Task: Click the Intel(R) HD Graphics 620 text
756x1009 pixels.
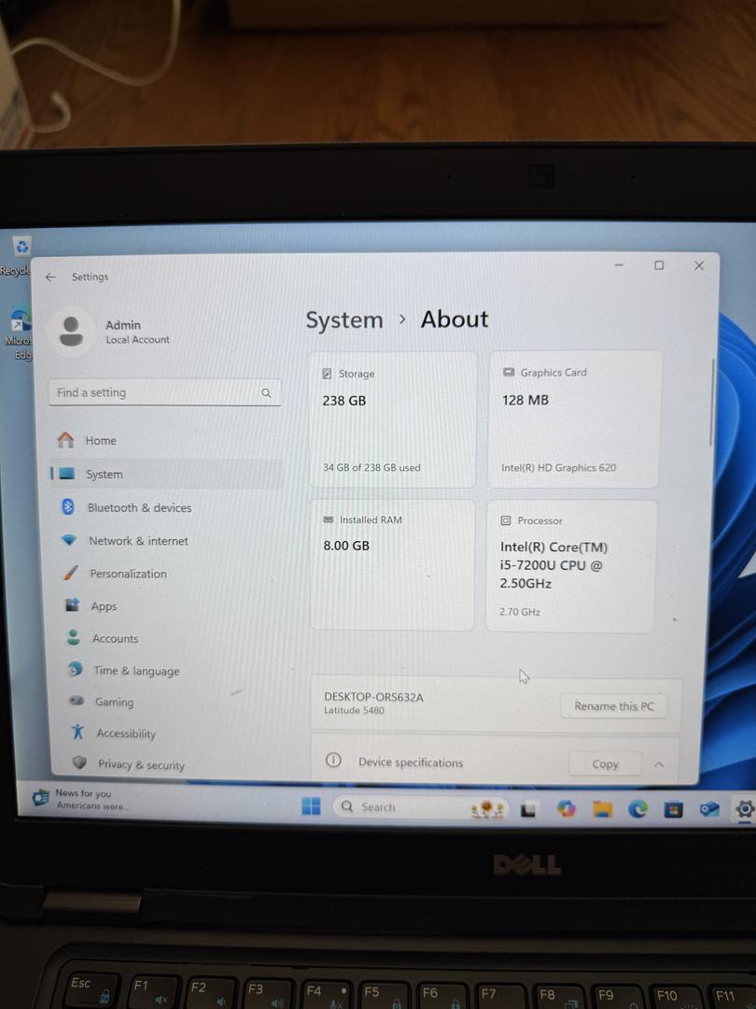Action: coord(559,468)
